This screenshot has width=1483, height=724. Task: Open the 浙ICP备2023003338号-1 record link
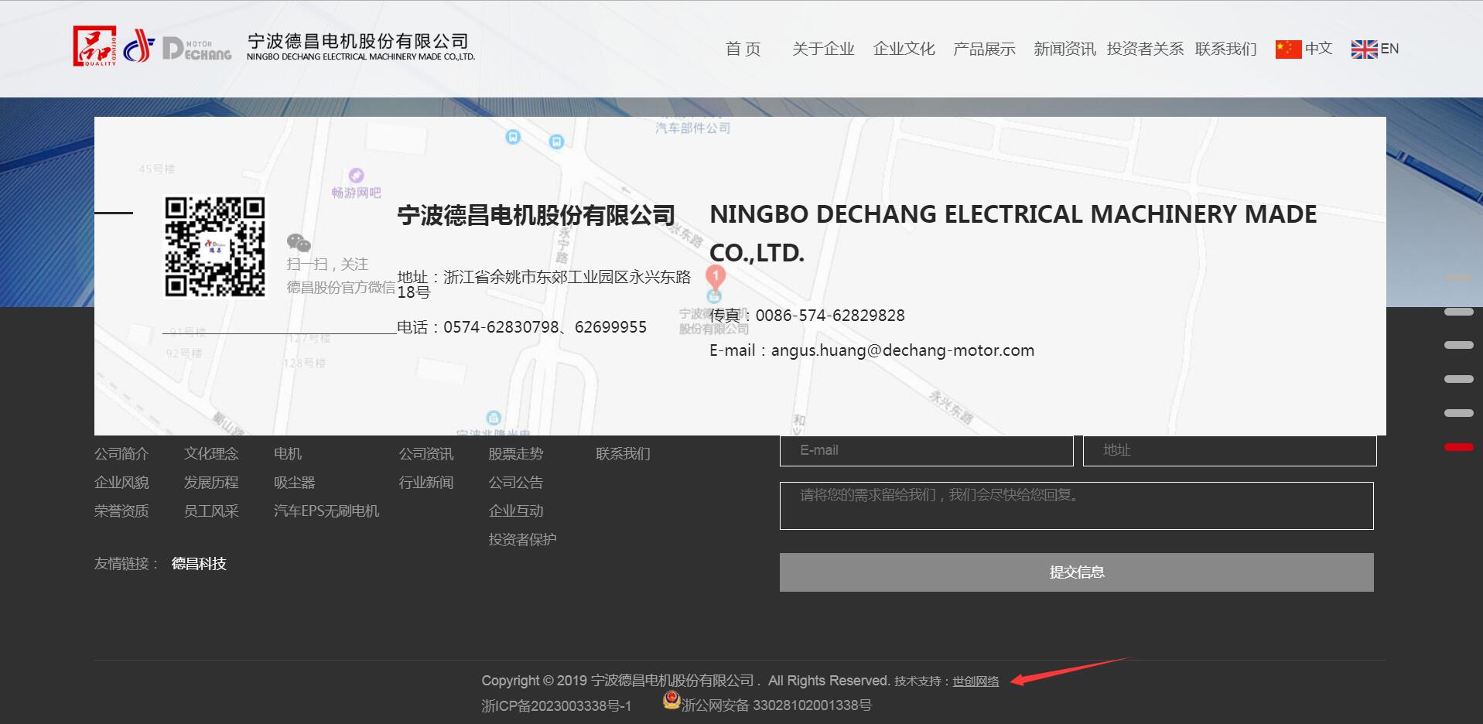tap(556, 706)
